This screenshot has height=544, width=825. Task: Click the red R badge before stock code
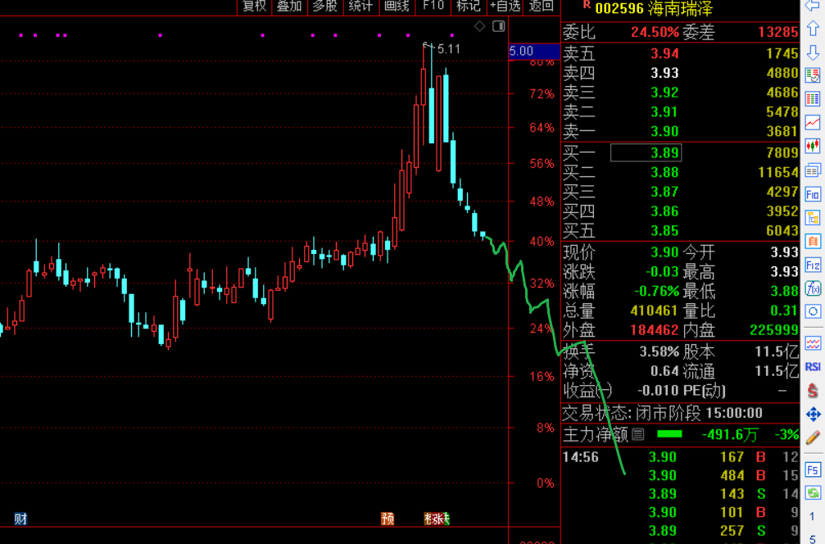coord(586,5)
